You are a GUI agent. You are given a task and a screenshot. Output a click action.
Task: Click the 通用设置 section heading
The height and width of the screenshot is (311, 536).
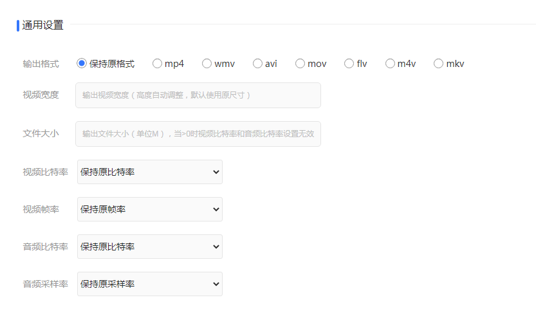(42, 25)
